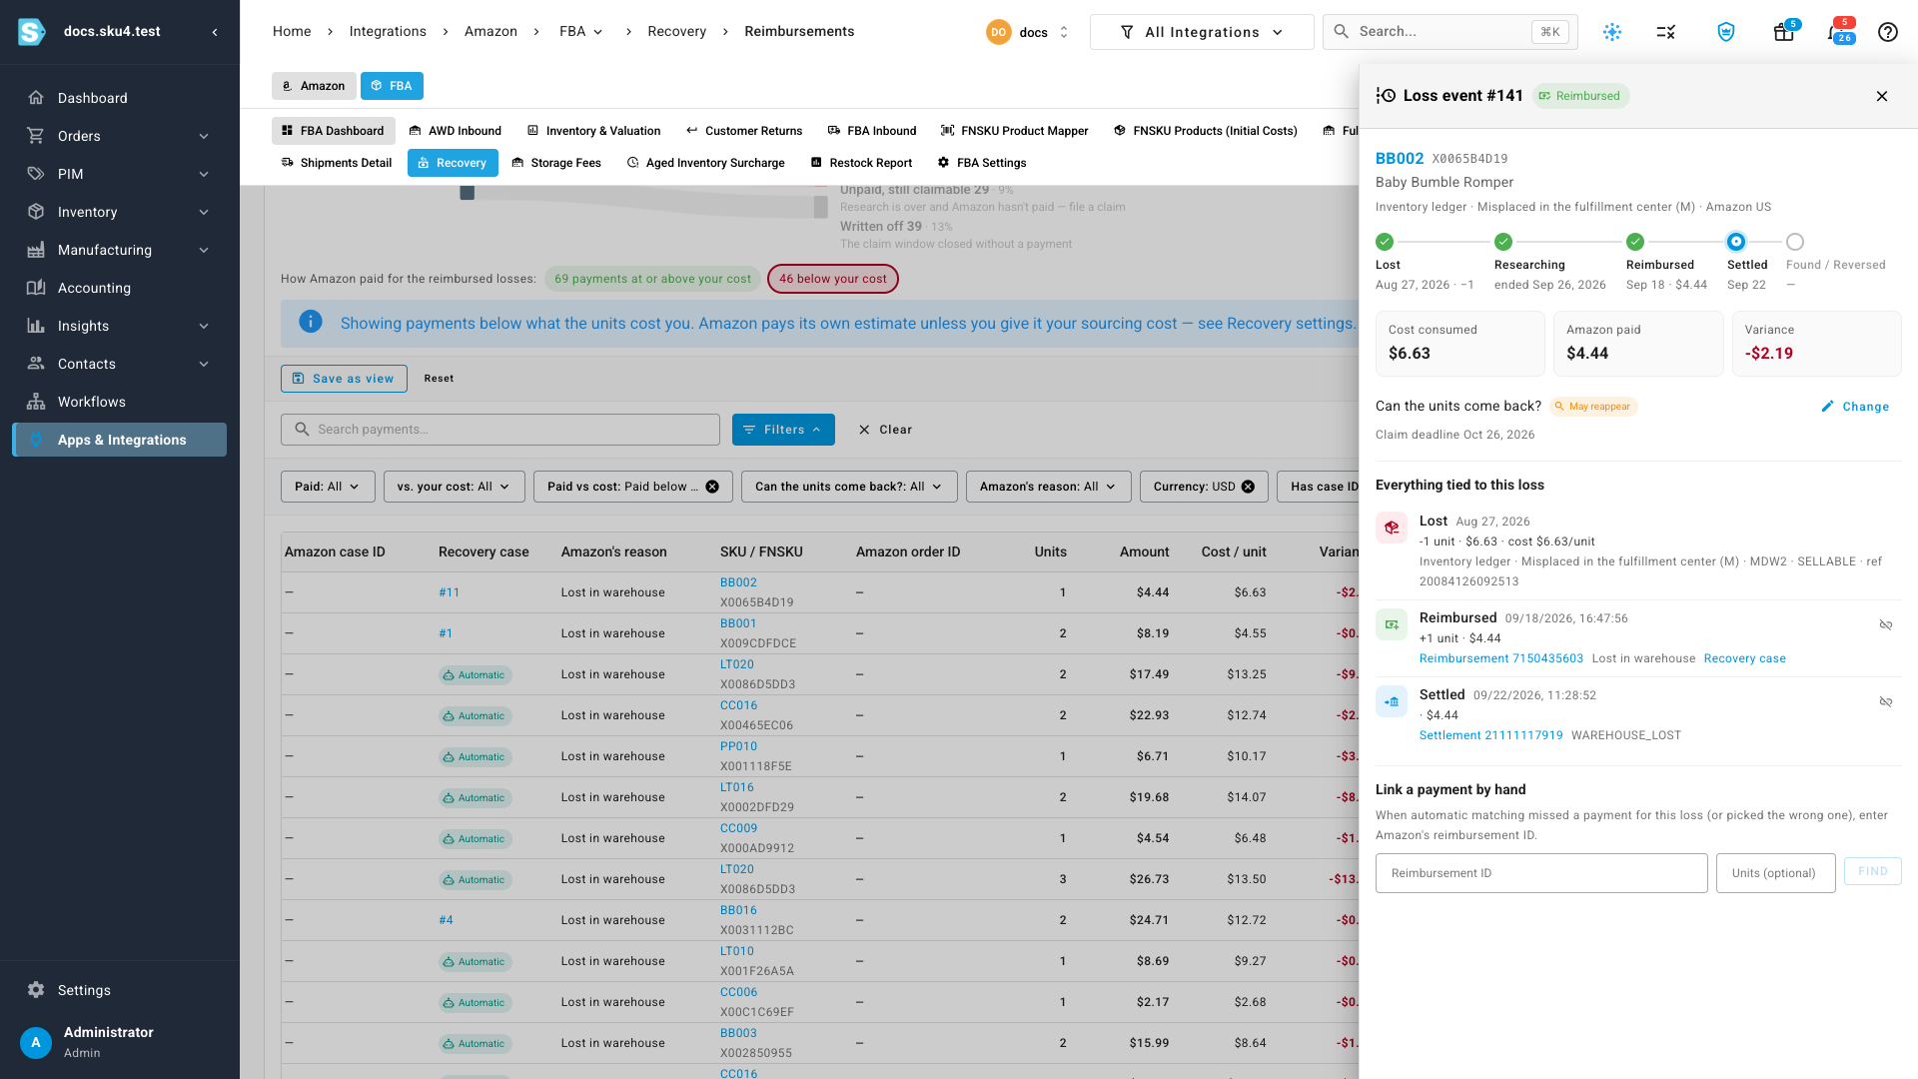Click the Save as view button
This screenshot has width=1918, height=1079.
[x=344, y=379]
